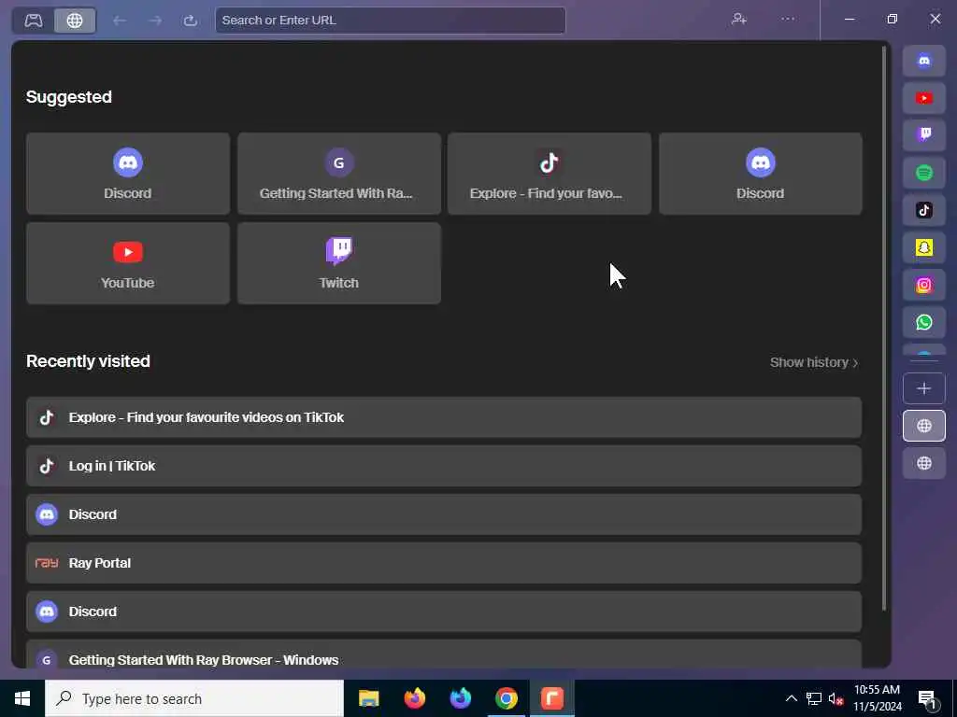Open Discord entry above Ray Portal
This screenshot has height=717, width=957.
pos(444,514)
